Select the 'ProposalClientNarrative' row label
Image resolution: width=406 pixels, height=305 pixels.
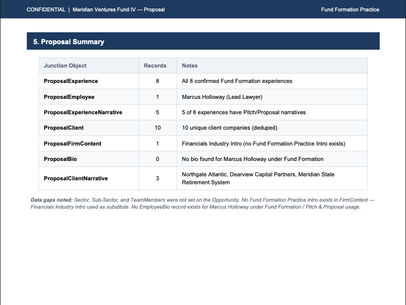point(75,178)
